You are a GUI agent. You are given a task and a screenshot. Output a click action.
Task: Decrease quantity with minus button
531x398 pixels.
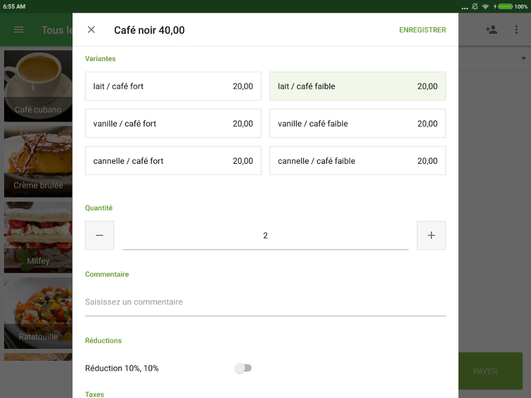click(100, 235)
